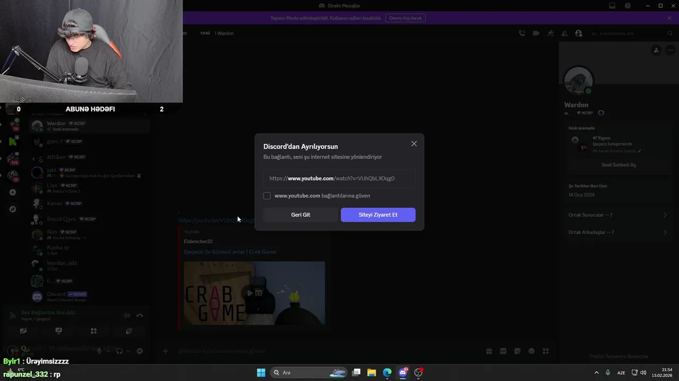Share your screen in the voice panel
Viewport: 679px width, 381px height.
[x=58, y=331]
